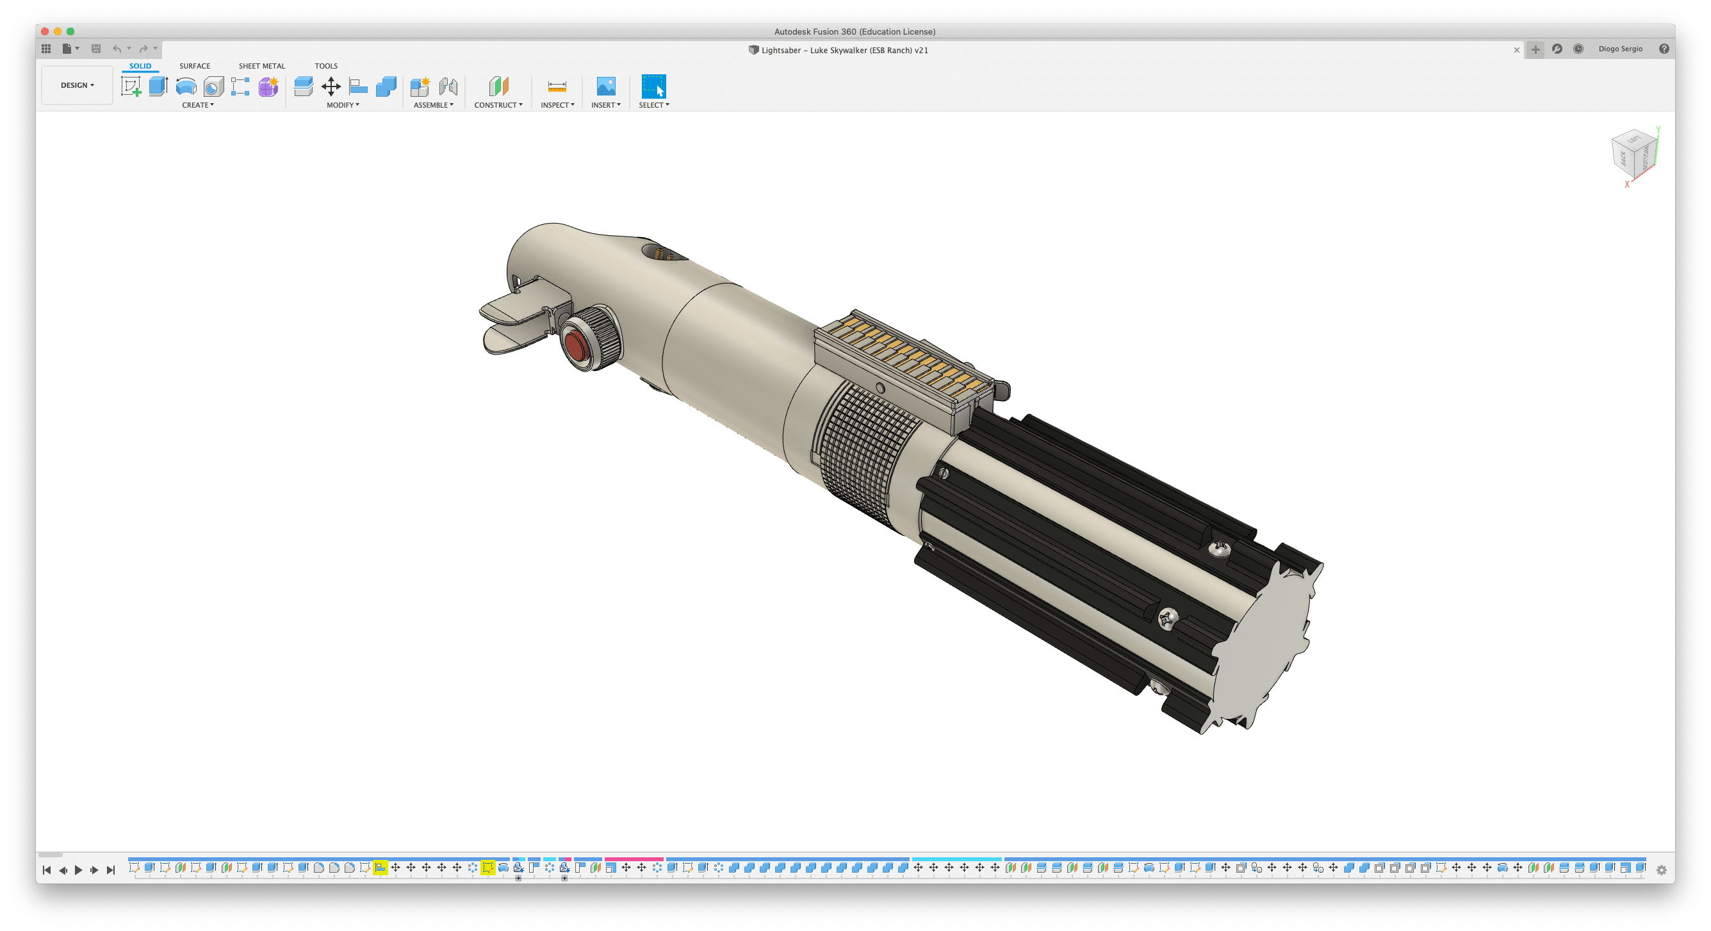
Task: Expand the INSERT menu
Action: coord(606,105)
